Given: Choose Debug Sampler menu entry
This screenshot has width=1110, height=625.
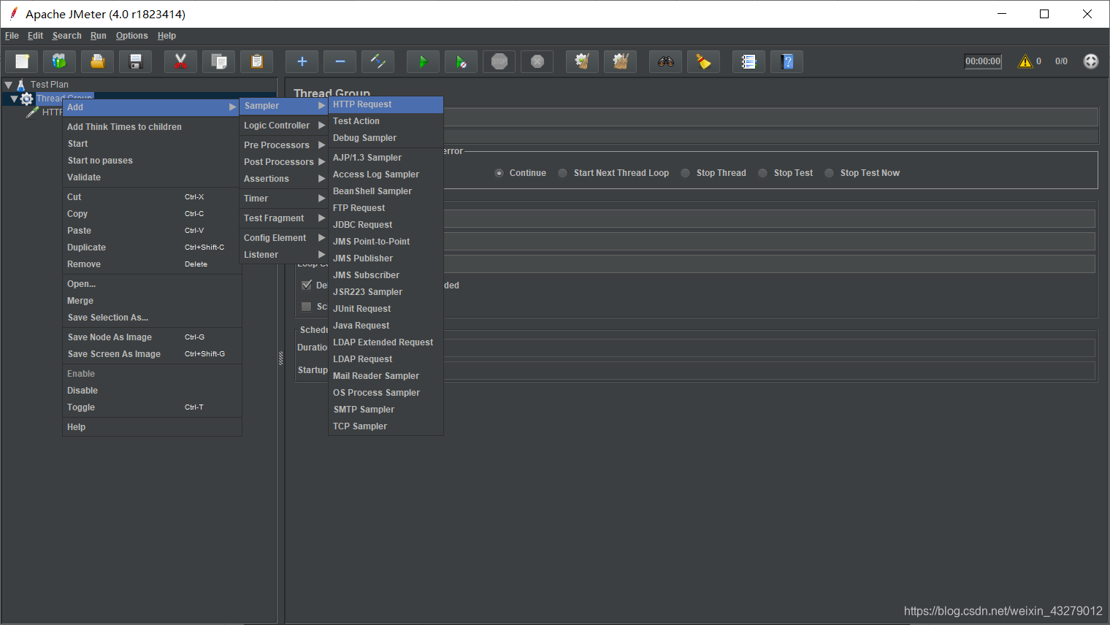Looking at the screenshot, I should (386, 138).
